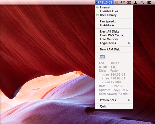The height and width of the screenshot is (124, 155).
Task: Select Flush DNS Cache
Action: tap(113, 35)
